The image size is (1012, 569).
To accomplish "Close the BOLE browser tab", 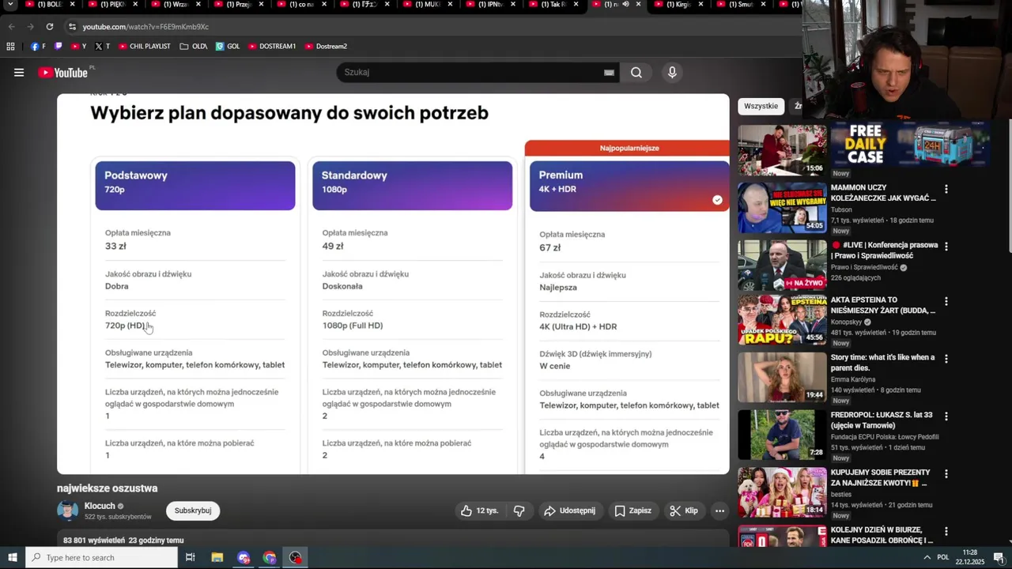I will tap(72, 5).
